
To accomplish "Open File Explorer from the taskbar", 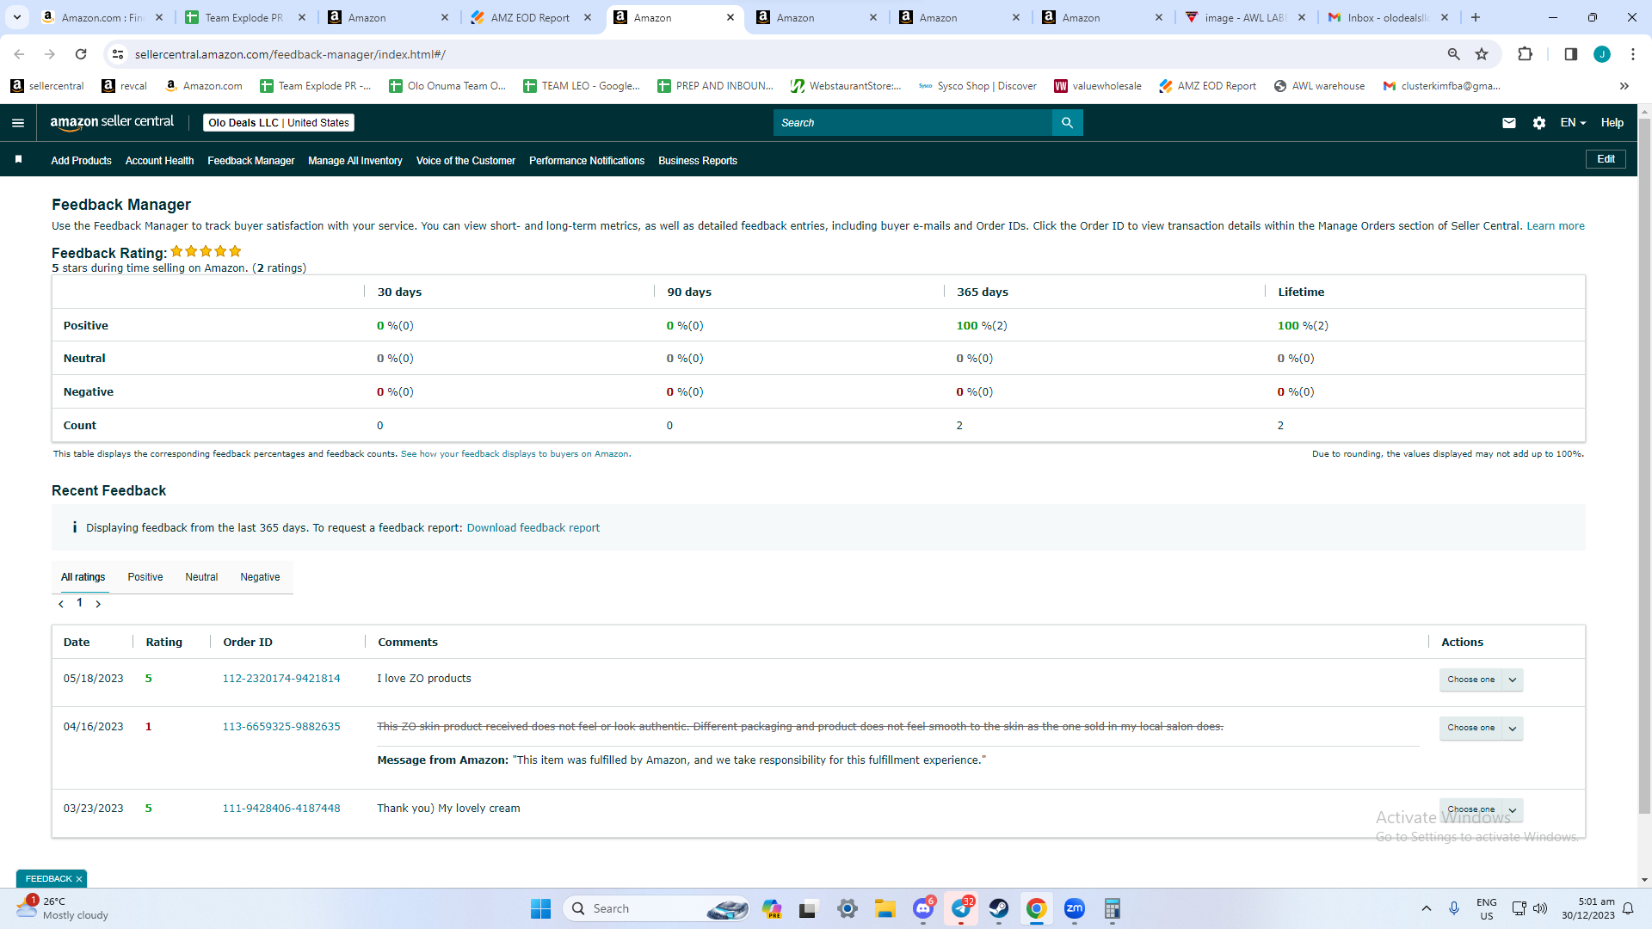I will point(885,908).
